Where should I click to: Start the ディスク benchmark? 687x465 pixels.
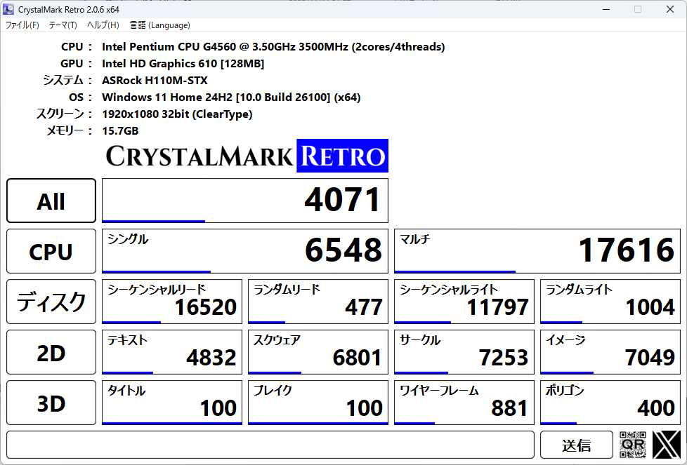pyautogui.click(x=51, y=302)
